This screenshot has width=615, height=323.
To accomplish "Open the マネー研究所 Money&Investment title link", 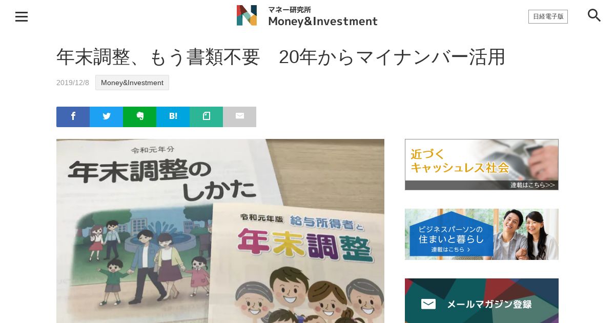I will tap(323, 16).
